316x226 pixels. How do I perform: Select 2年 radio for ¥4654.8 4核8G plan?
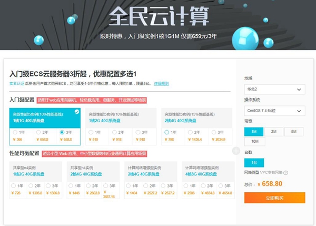pyautogui.click(x=203, y=185)
